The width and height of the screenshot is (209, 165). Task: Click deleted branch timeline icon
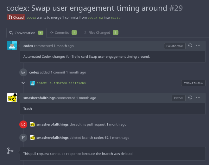23,138
